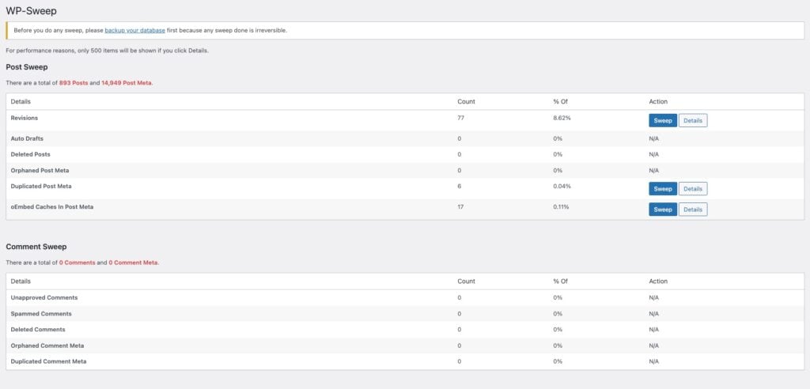
Task: Click the Spammed Comments row label
Action: tap(41, 313)
